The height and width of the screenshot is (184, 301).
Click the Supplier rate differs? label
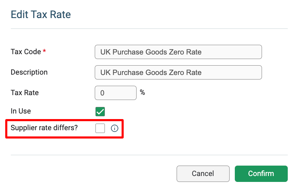44,127
